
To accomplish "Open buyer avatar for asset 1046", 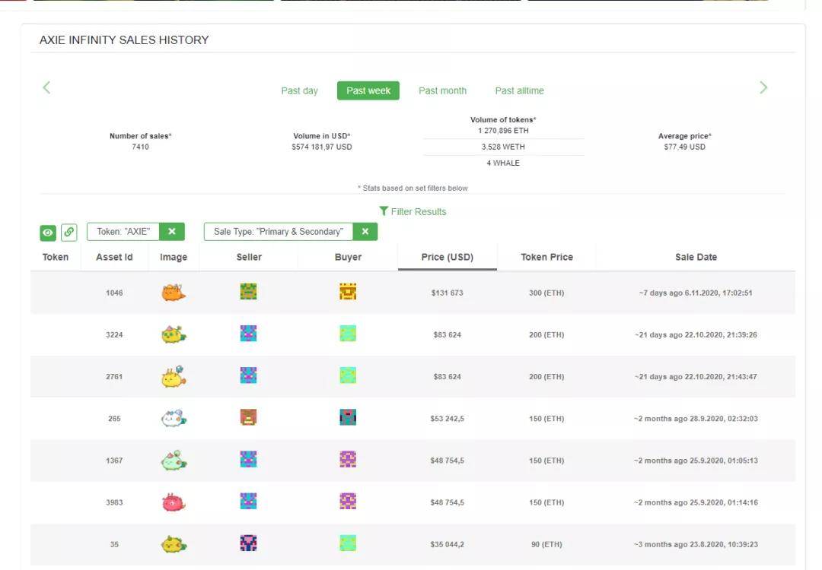I will point(348,292).
